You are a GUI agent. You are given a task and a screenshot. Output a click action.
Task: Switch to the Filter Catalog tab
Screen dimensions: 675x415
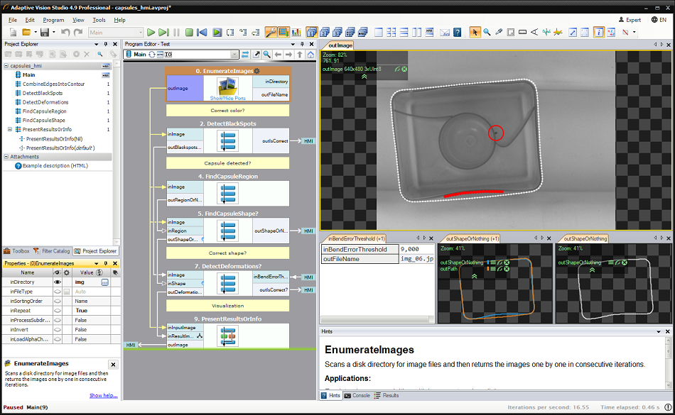click(52, 250)
